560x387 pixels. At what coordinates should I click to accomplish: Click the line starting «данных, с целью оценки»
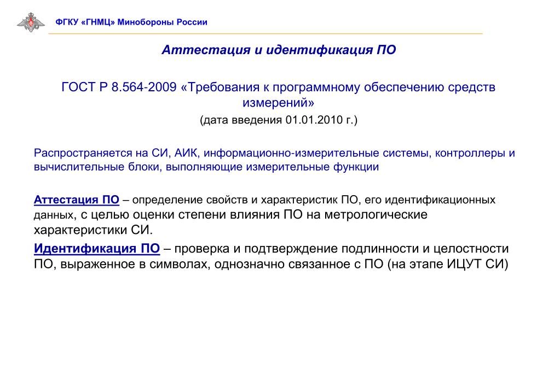(230, 215)
